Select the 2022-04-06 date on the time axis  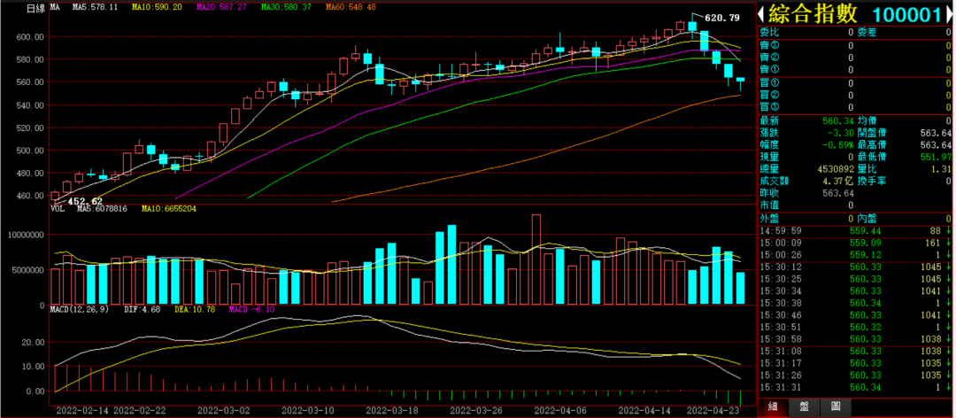(561, 410)
